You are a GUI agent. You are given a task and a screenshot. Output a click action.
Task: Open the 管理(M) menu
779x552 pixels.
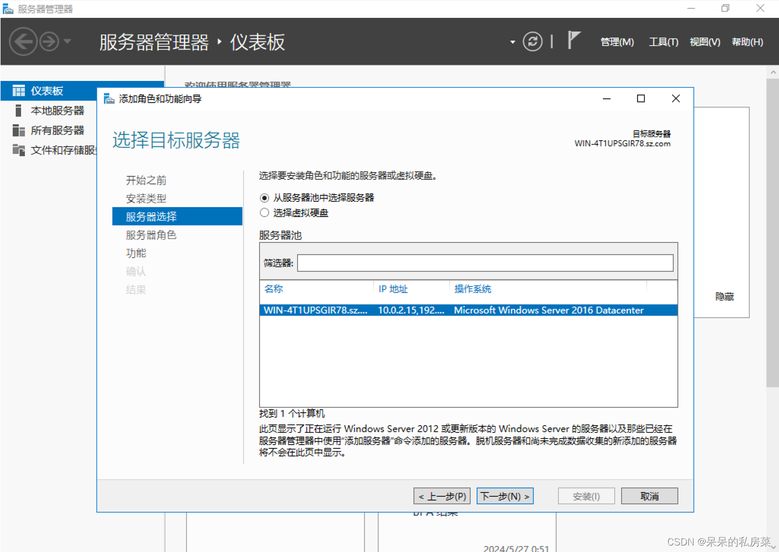[617, 42]
